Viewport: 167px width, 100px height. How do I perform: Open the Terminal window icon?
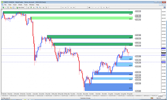click(x=14, y=7)
